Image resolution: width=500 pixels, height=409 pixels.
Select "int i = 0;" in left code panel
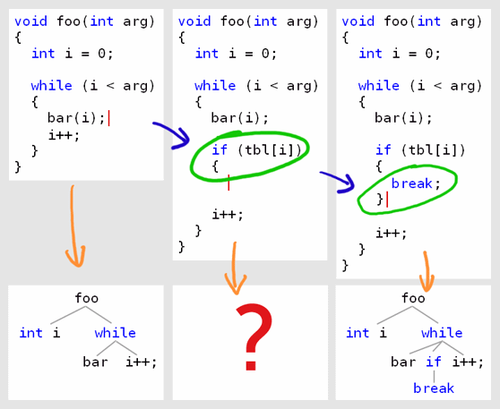[x=72, y=54]
